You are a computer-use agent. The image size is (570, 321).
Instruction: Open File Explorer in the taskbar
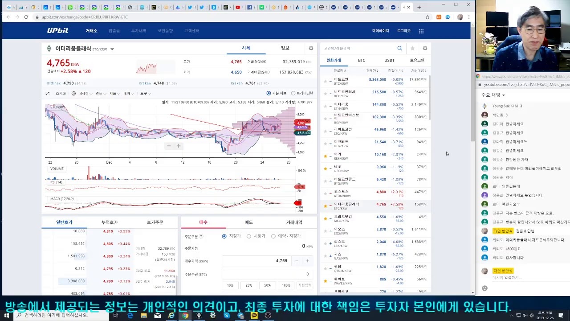point(144,316)
